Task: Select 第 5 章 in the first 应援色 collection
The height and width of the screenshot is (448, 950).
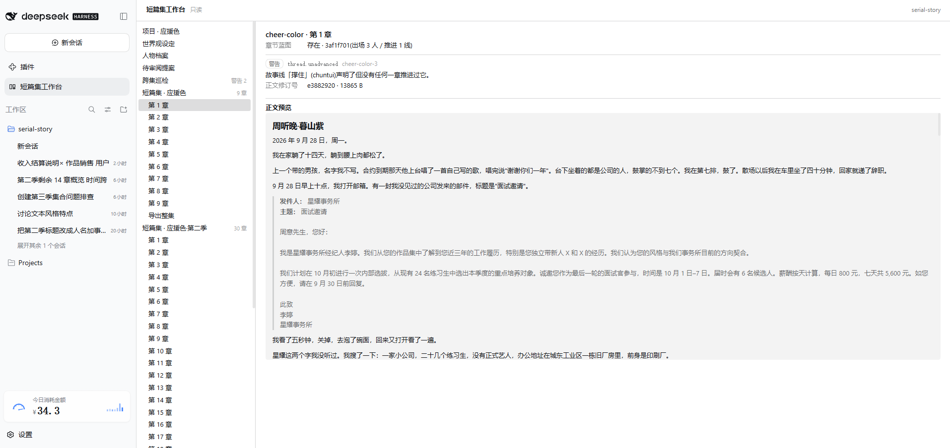Action: point(195,154)
